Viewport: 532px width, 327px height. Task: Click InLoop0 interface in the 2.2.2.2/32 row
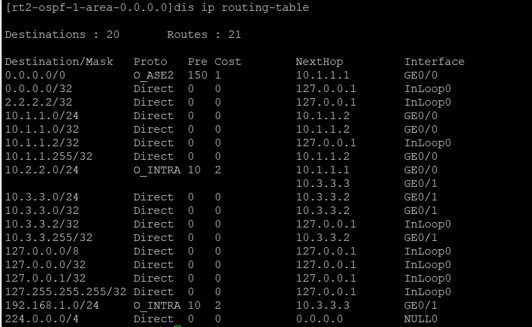pos(428,102)
